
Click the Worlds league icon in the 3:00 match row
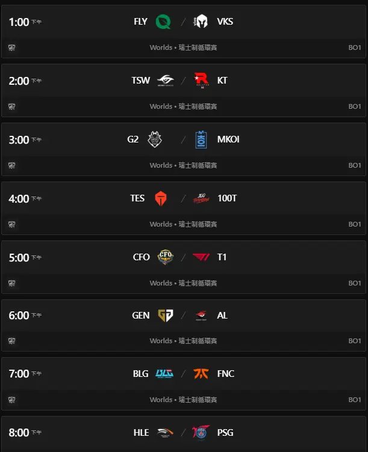click(12, 165)
